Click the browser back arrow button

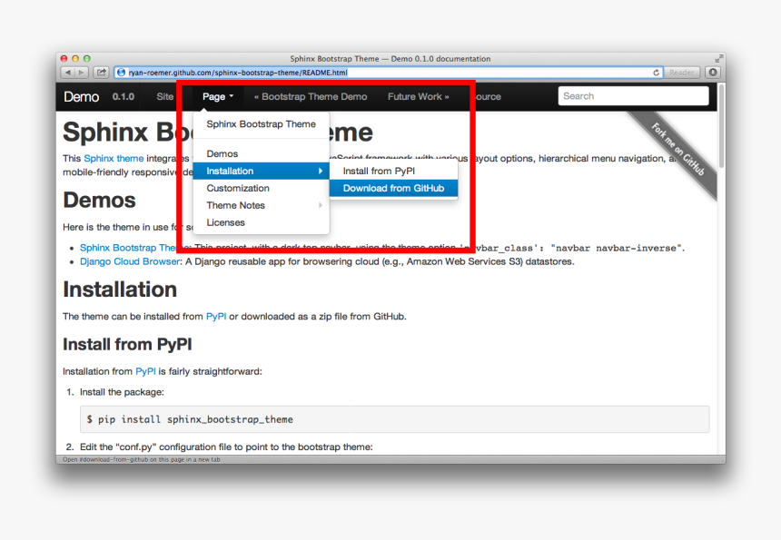(x=68, y=73)
